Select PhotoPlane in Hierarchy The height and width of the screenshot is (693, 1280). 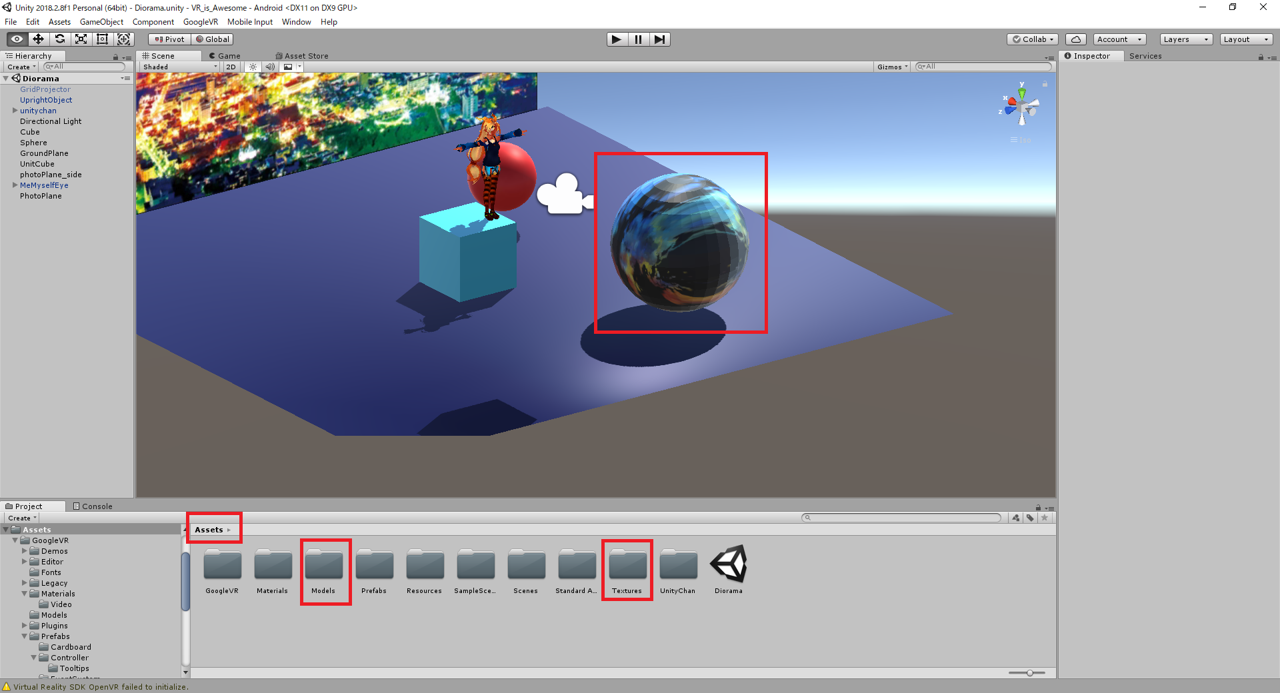click(x=41, y=196)
